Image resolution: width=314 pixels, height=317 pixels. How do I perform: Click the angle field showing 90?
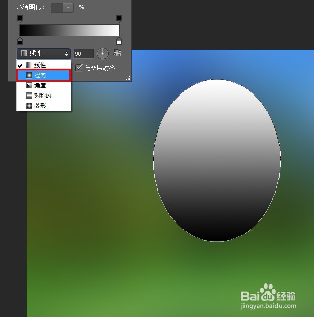coord(84,54)
